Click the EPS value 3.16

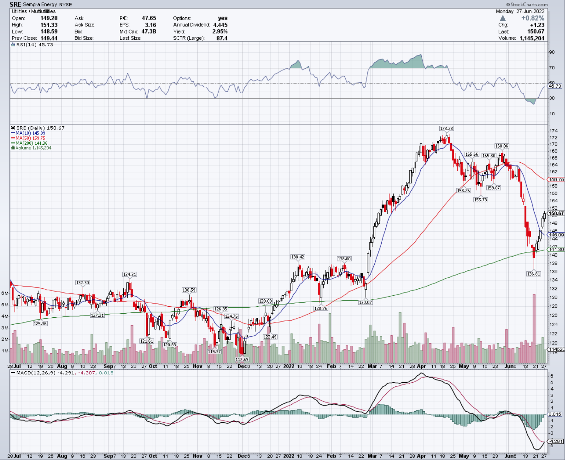coord(151,25)
